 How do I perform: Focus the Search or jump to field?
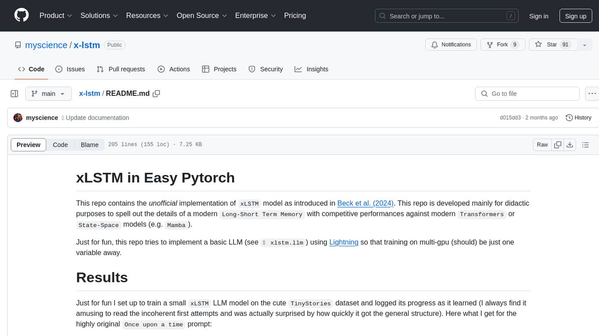447,16
